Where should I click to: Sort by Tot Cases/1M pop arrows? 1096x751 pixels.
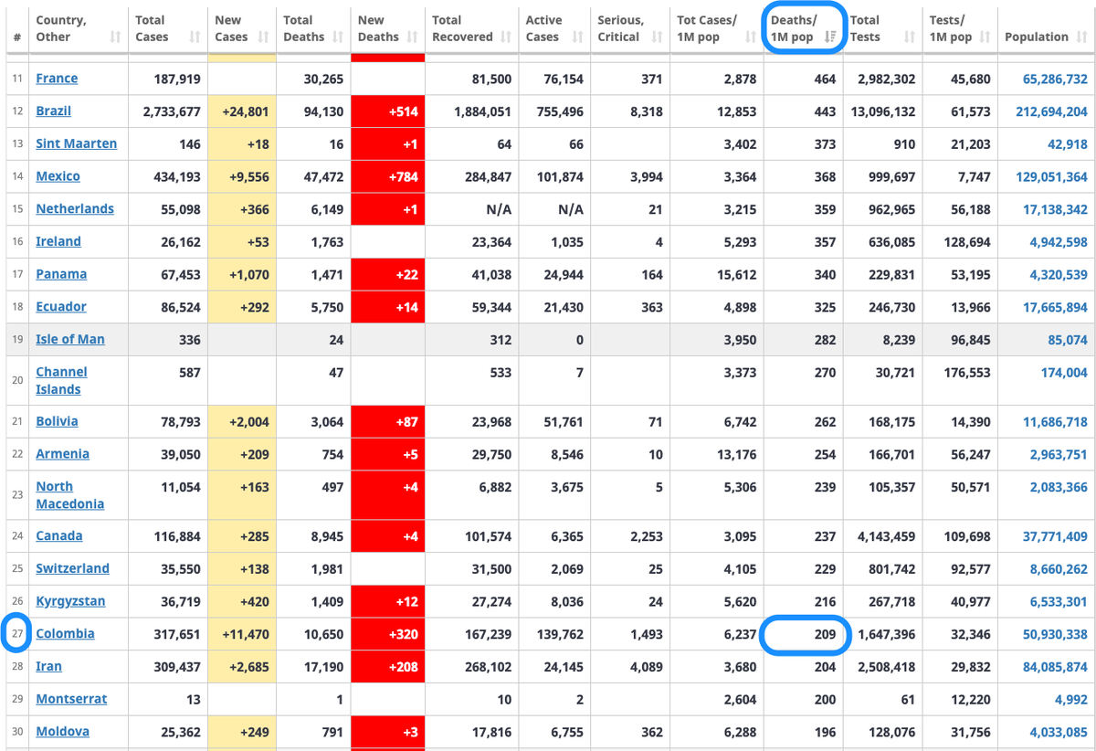click(x=752, y=37)
